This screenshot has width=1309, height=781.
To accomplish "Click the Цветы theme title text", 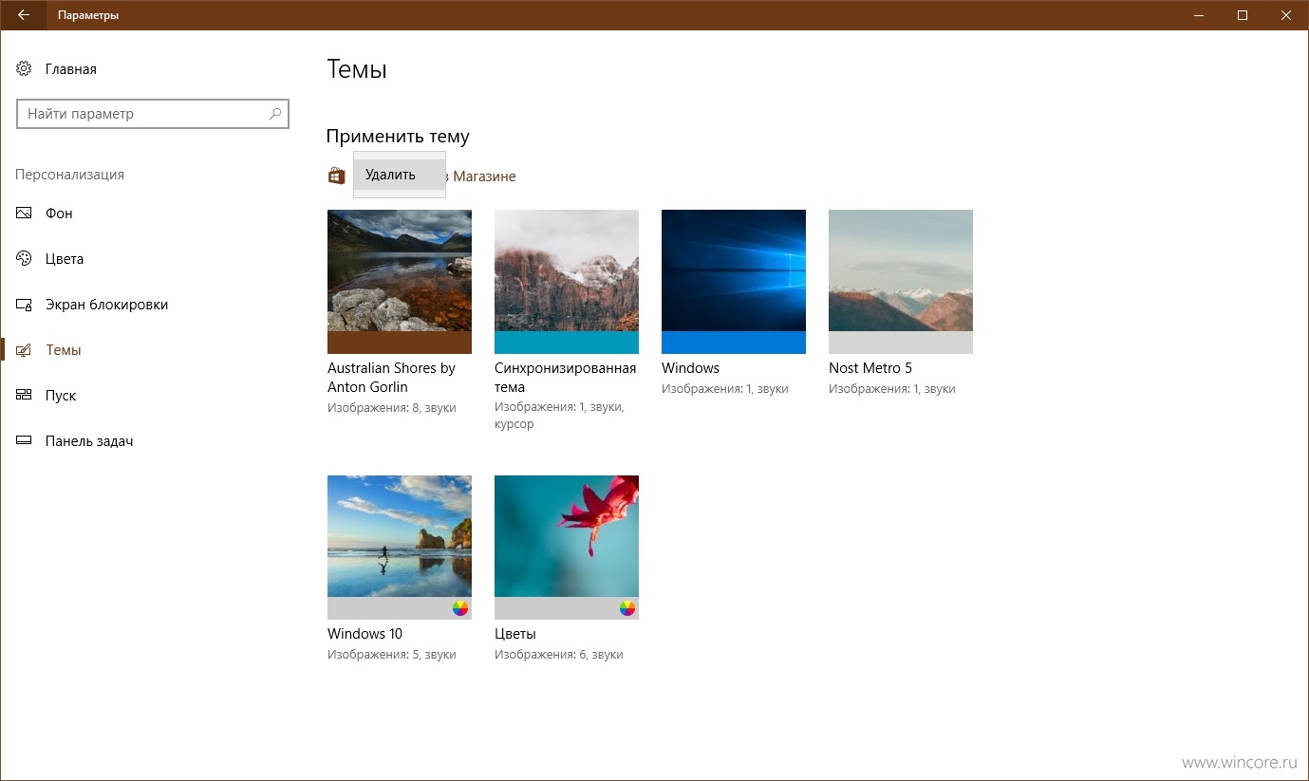I will tap(515, 634).
